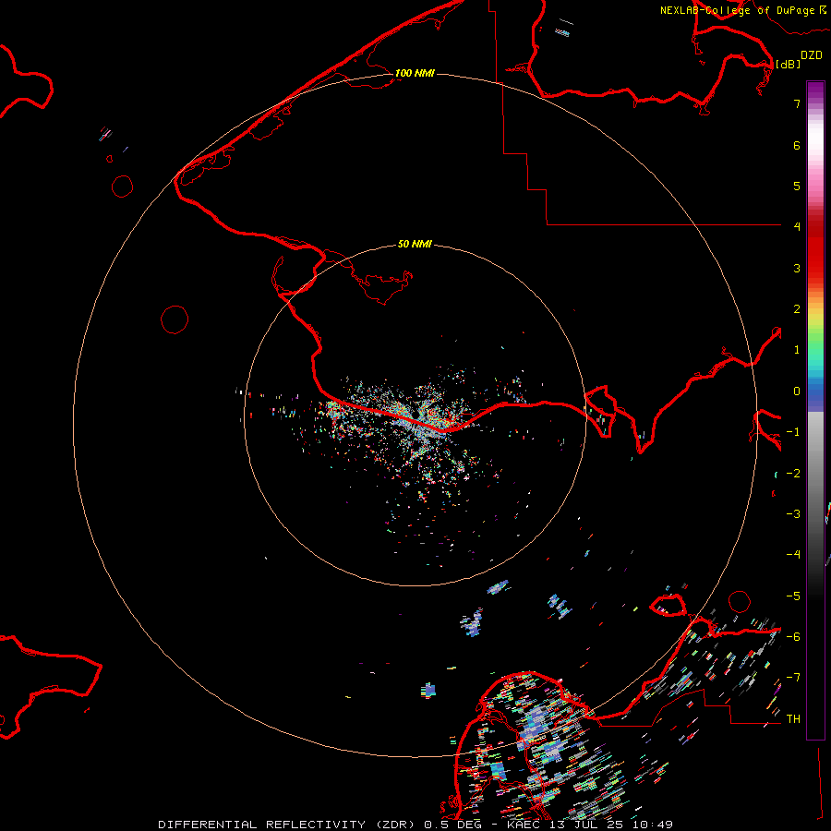The width and height of the screenshot is (831, 831).
Task: Click the -6 tick label on the color scale
Action: [793, 637]
